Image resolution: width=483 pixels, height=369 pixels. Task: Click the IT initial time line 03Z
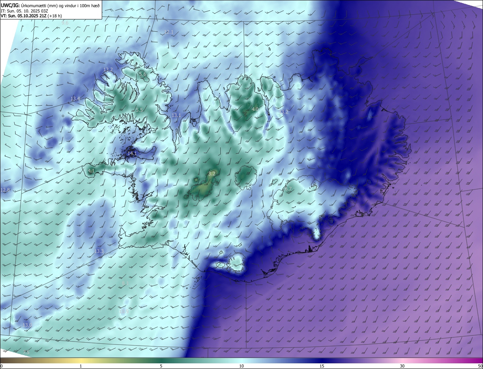[x=24, y=11]
